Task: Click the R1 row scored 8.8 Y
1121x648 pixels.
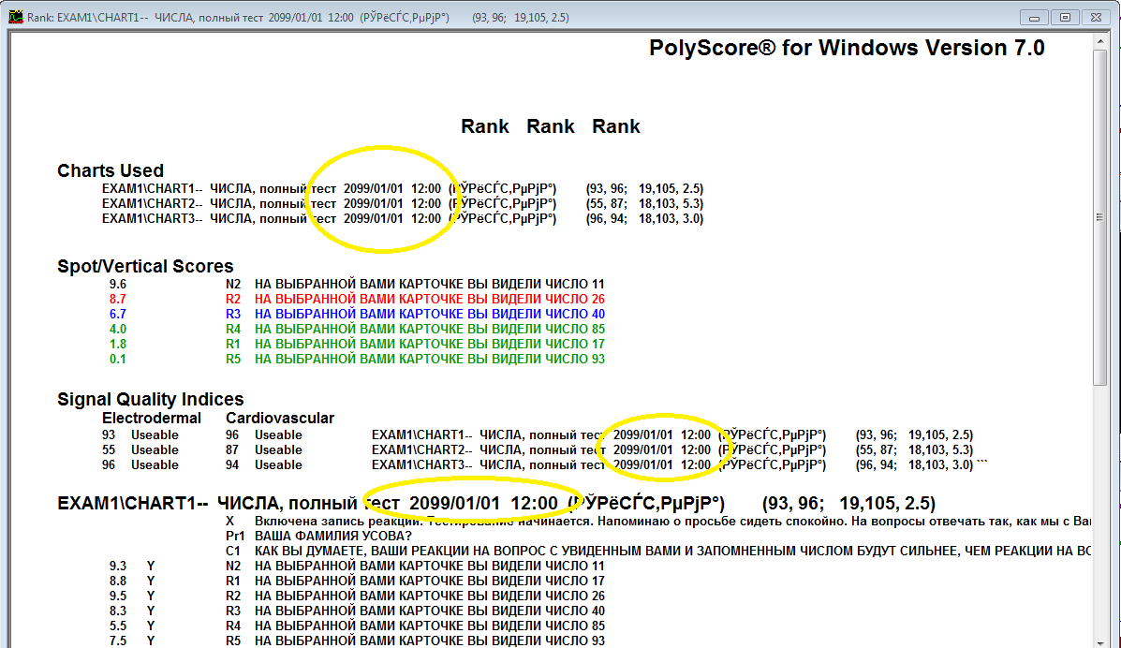Action: 357,582
